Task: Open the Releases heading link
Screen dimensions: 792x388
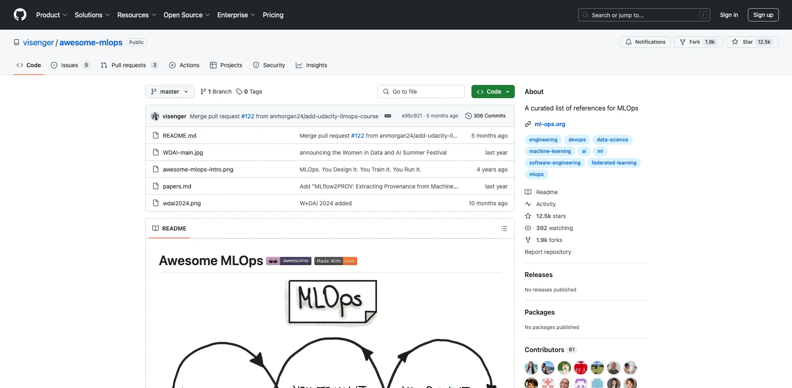Action: point(538,275)
